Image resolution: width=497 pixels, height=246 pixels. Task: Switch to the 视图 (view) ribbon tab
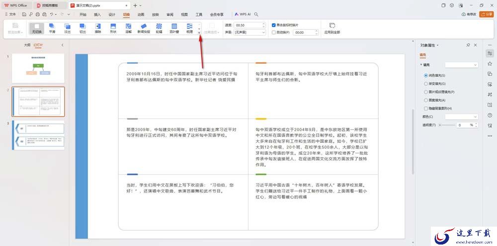[x=184, y=14]
